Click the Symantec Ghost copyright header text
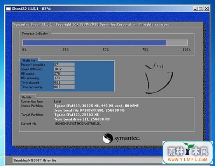Screen dimensions: 215x166 click(92, 24)
